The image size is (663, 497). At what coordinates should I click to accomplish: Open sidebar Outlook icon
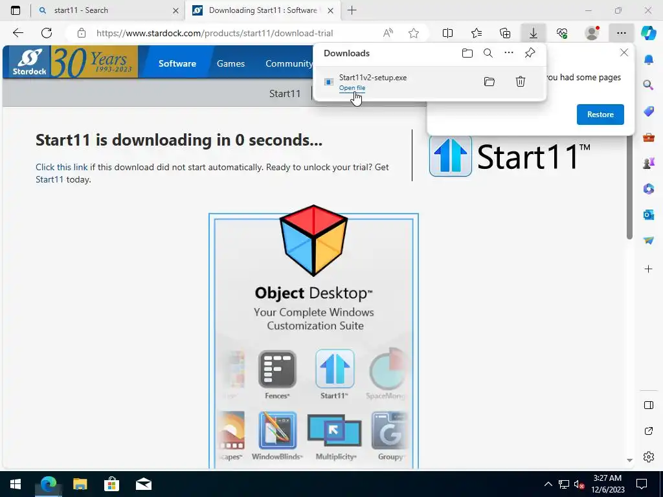(x=649, y=215)
